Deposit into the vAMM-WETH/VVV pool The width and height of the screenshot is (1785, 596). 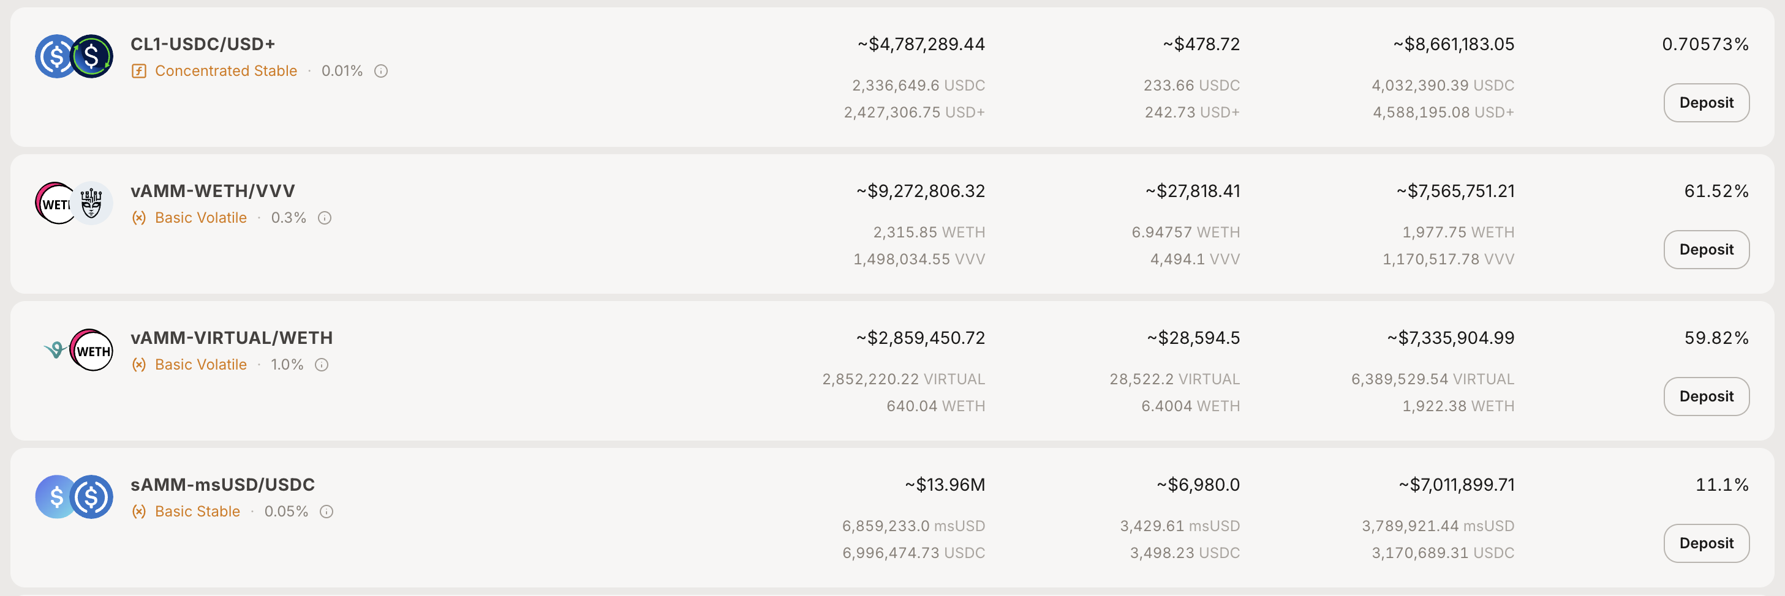tap(1705, 250)
